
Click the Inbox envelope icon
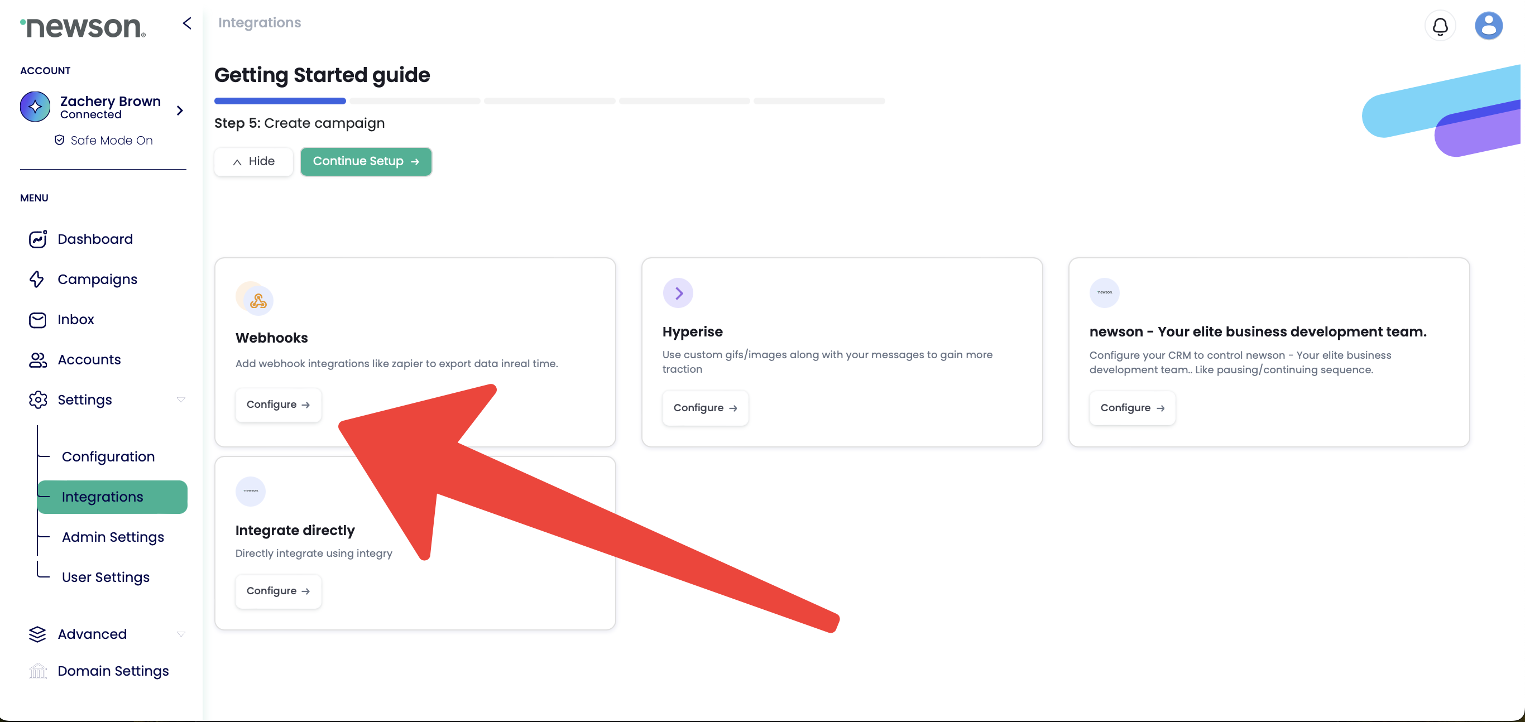pyautogui.click(x=37, y=320)
